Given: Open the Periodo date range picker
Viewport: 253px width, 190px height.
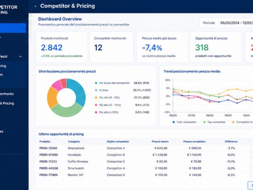Looking at the screenshot, I should coord(226,23).
